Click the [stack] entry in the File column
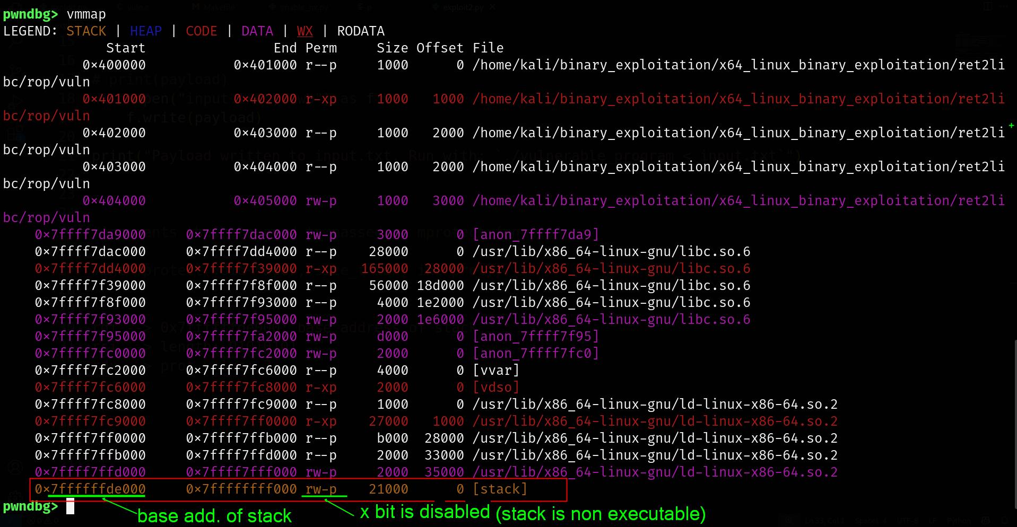Screen dimensions: 1017x527 [x=500, y=489]
